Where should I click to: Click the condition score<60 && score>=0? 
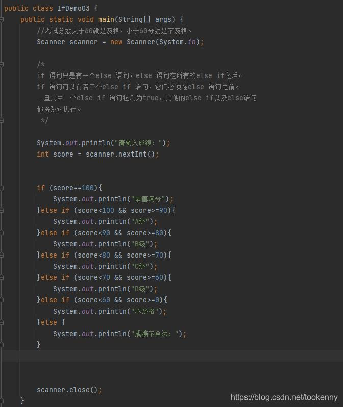pos(118,300)
